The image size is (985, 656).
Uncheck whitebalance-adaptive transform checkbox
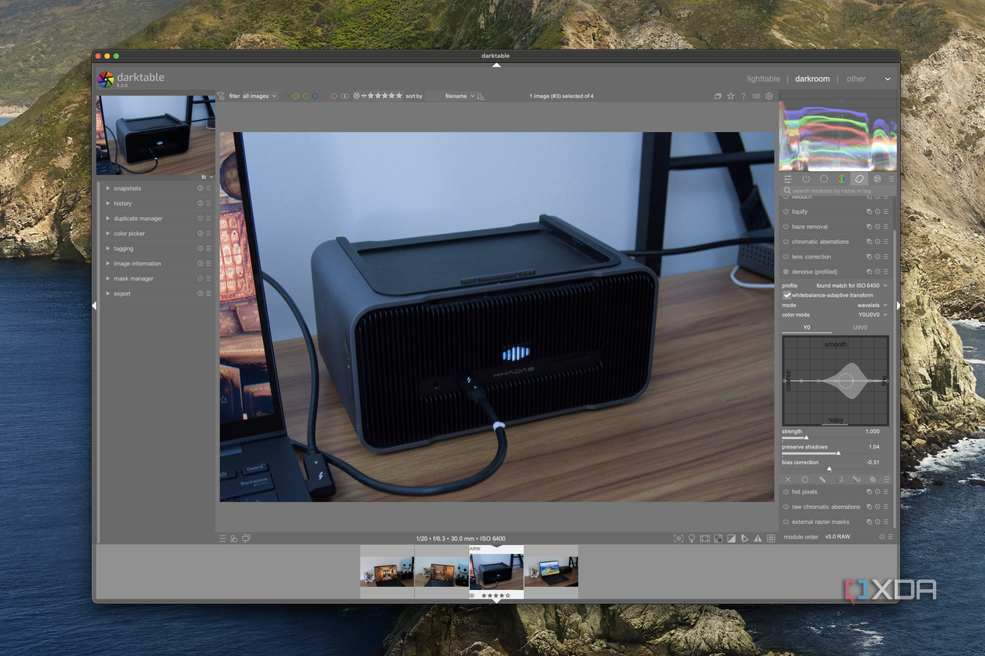click(x=787, y=295)
